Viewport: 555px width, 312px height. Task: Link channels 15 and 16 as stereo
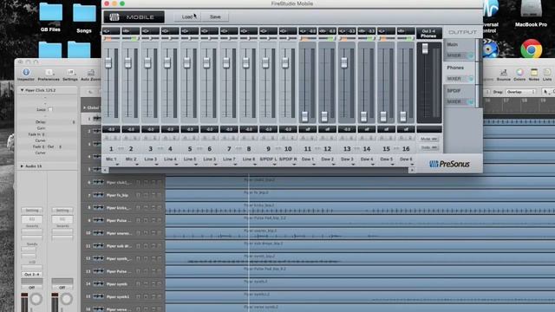(396, 149)
